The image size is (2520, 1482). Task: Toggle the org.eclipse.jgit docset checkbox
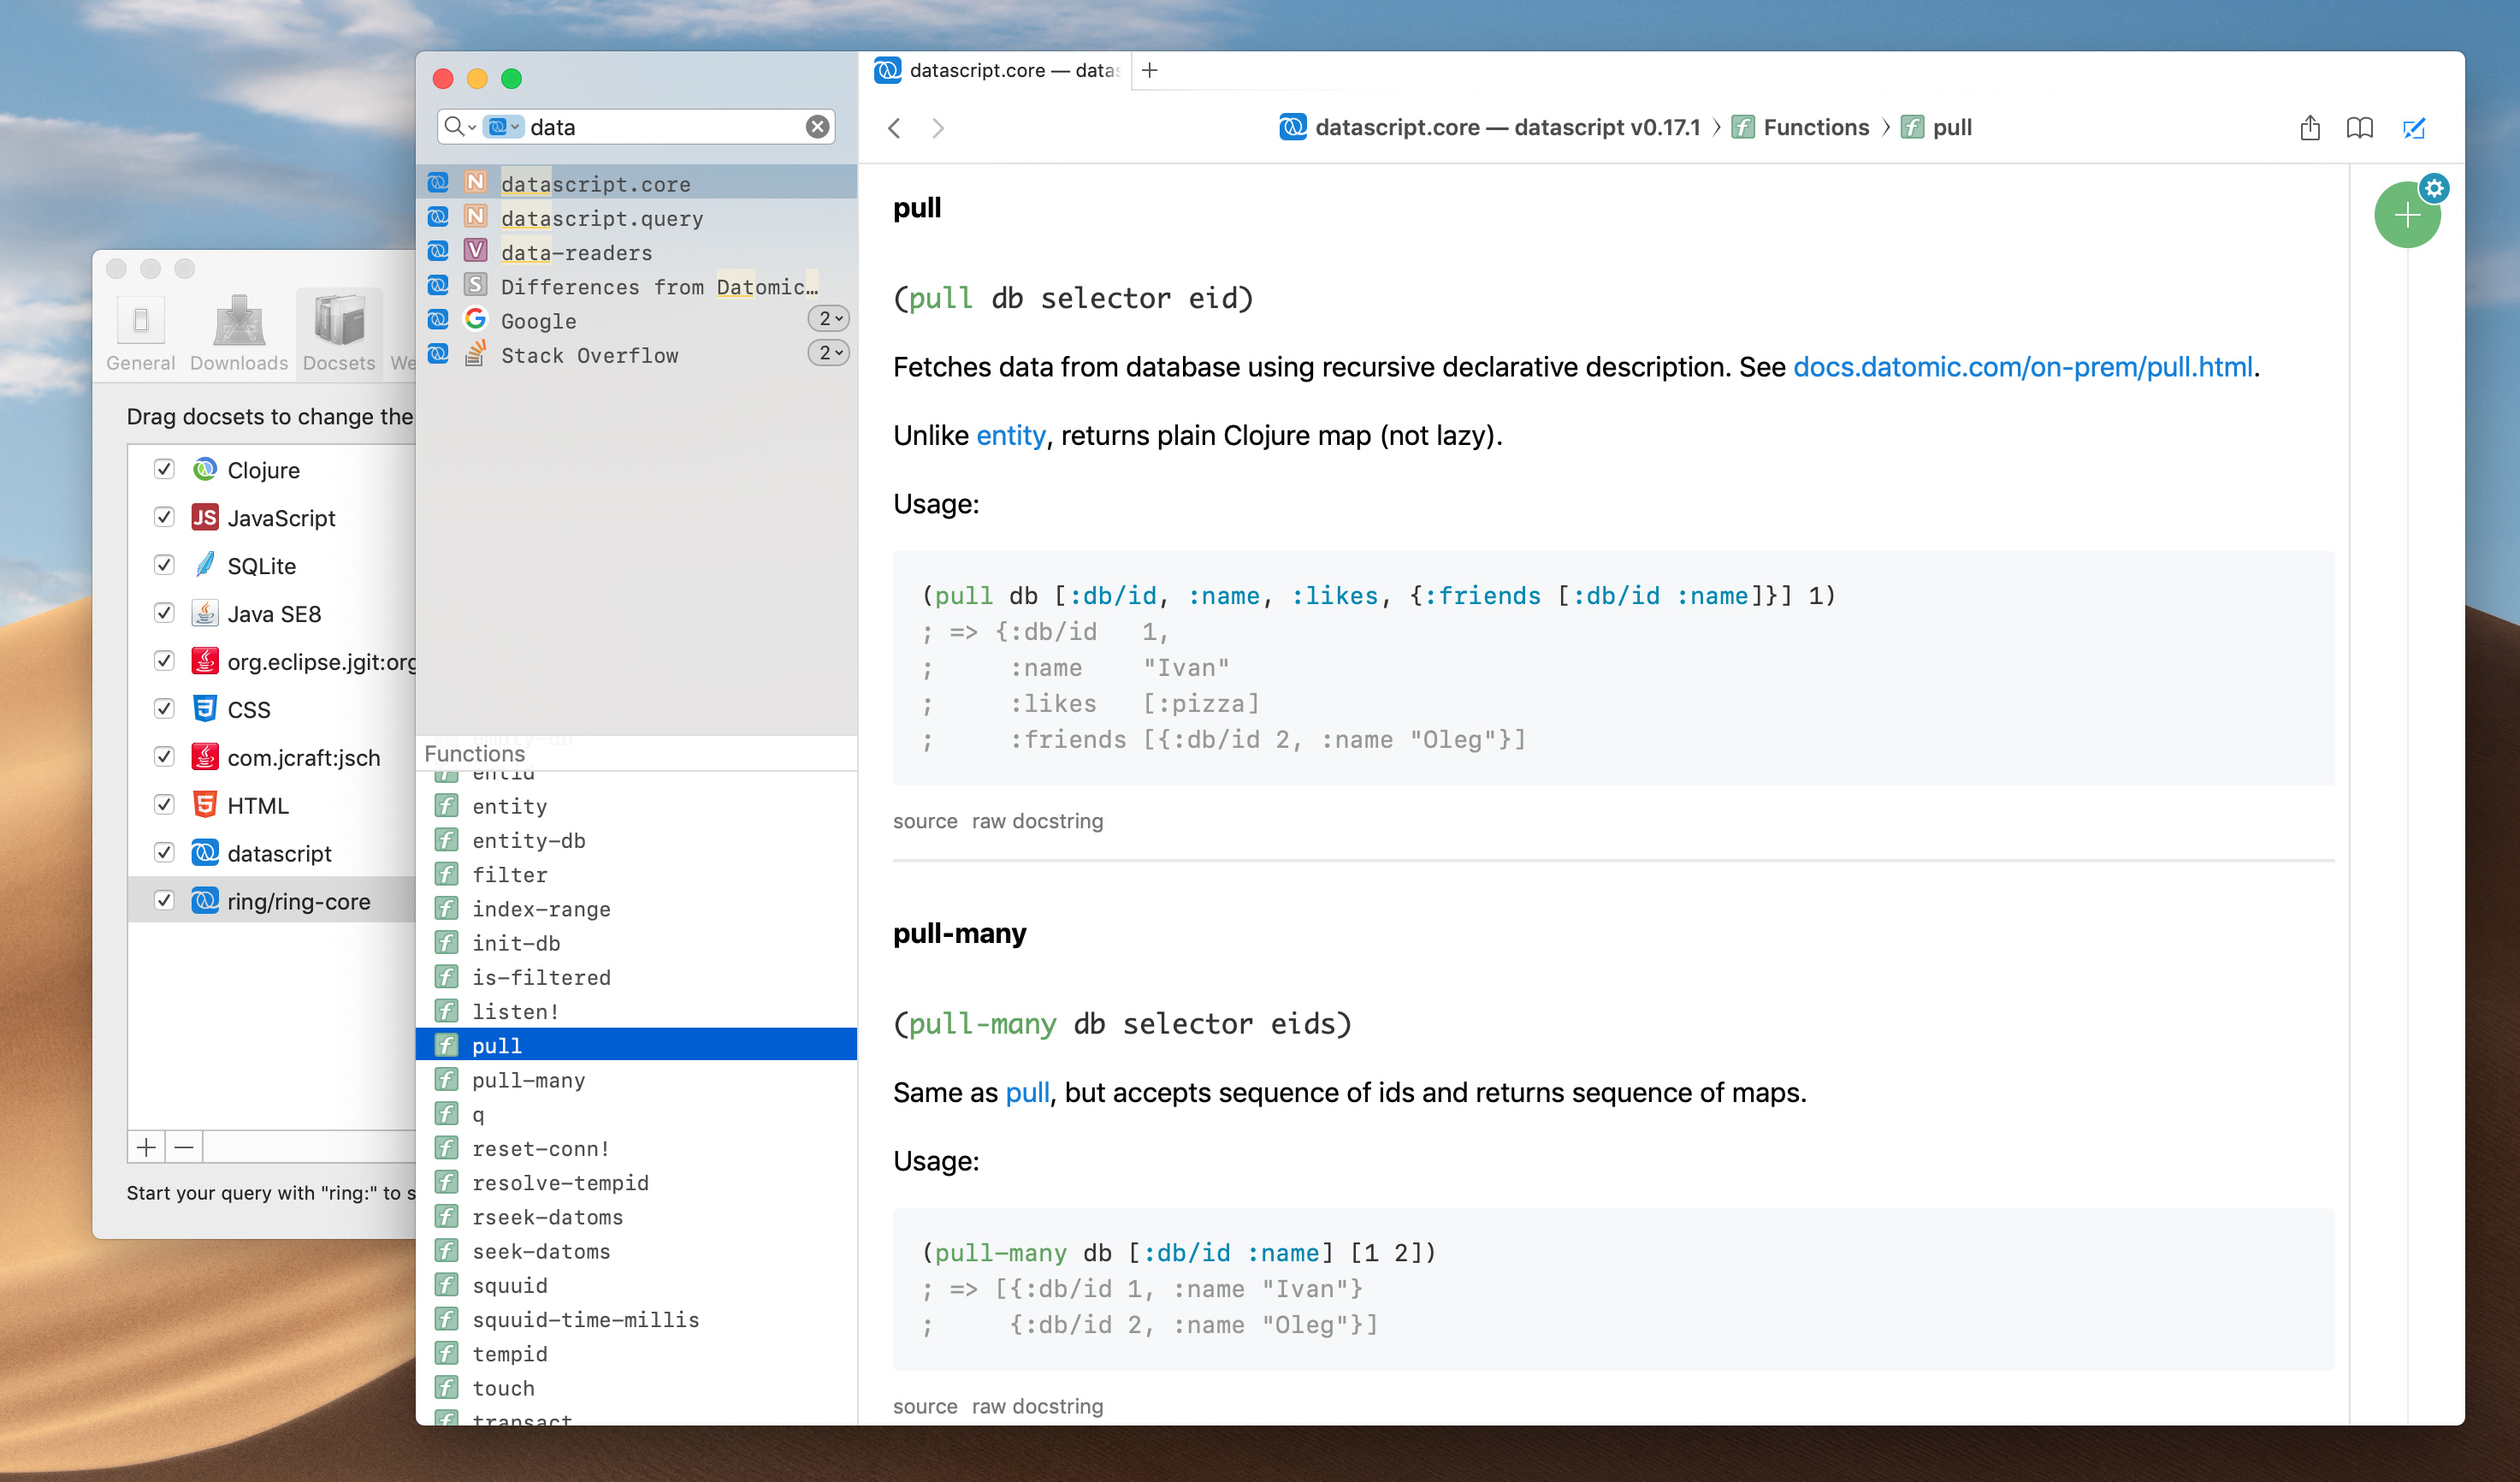[165, 661]
